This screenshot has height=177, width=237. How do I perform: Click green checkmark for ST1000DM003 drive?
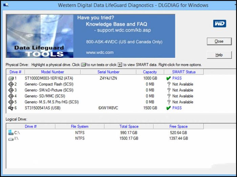tap(168, 78)
